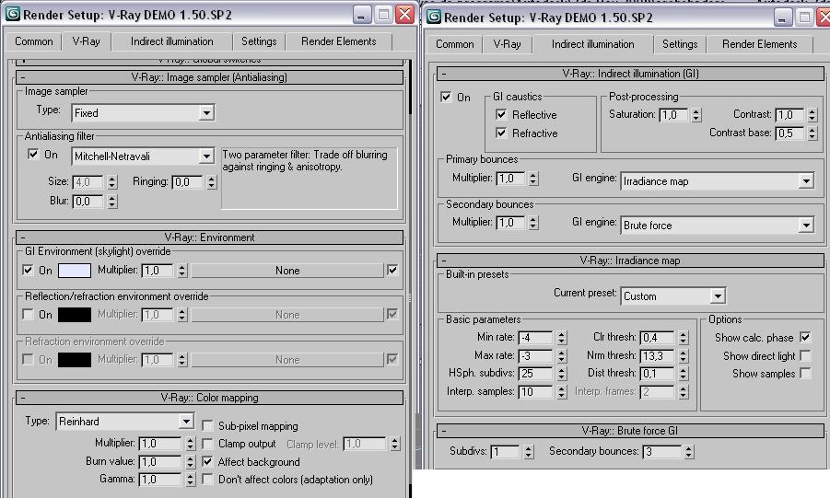Click Reflection/refraction environment None map button

(287, 315)
